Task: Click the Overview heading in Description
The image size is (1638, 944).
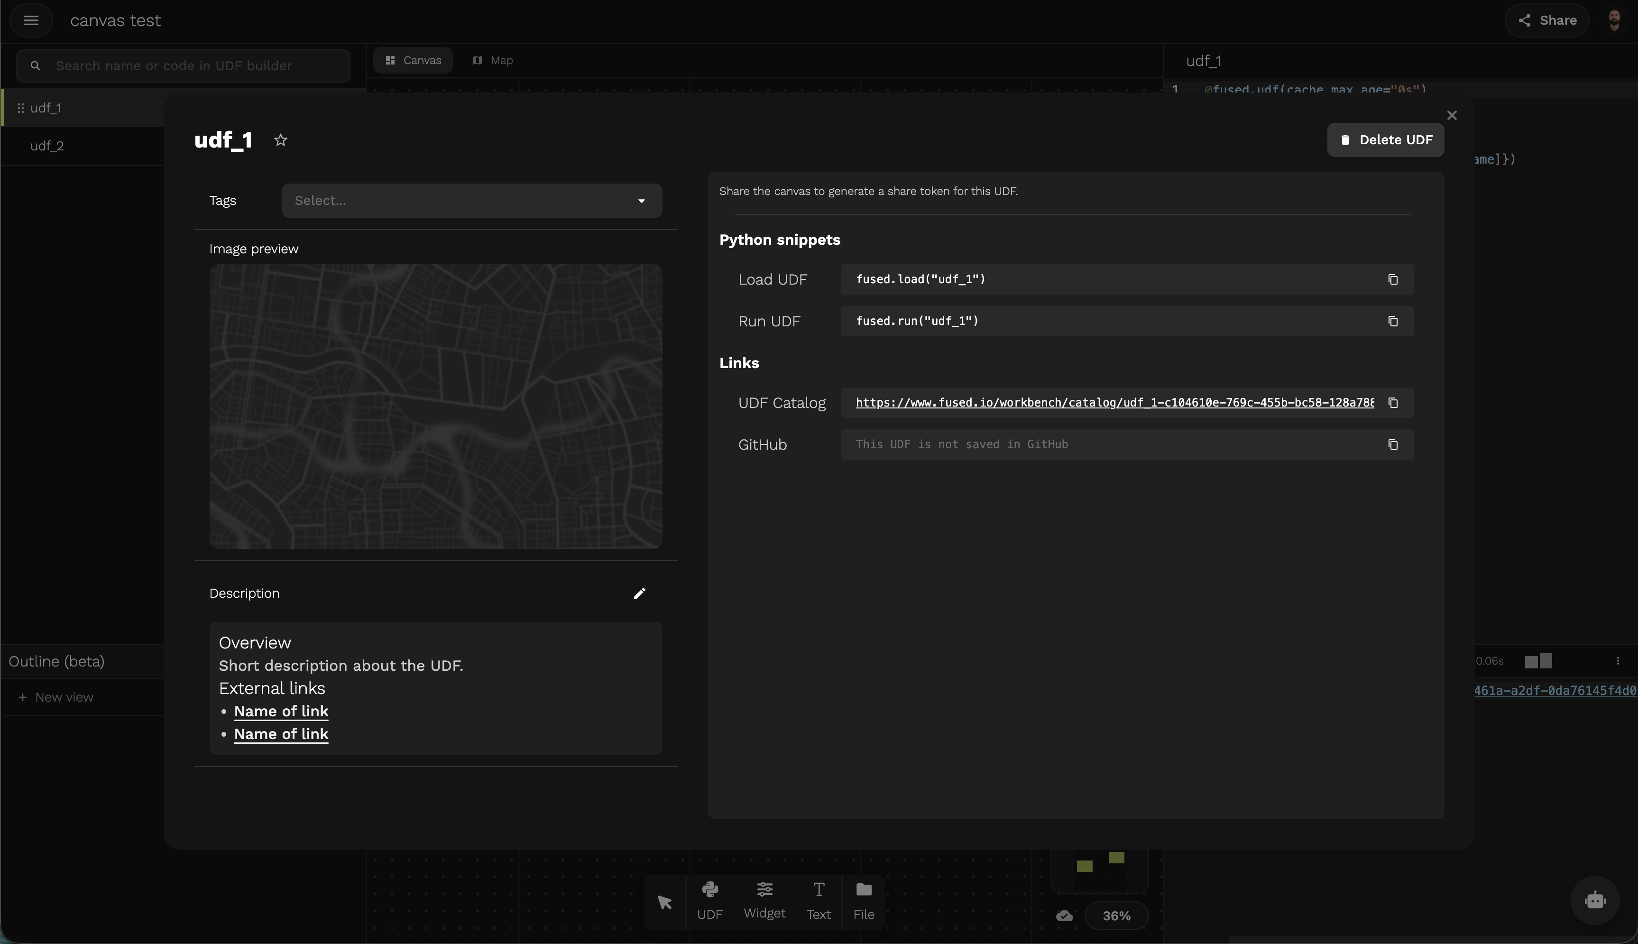Action: click(255, 643)
